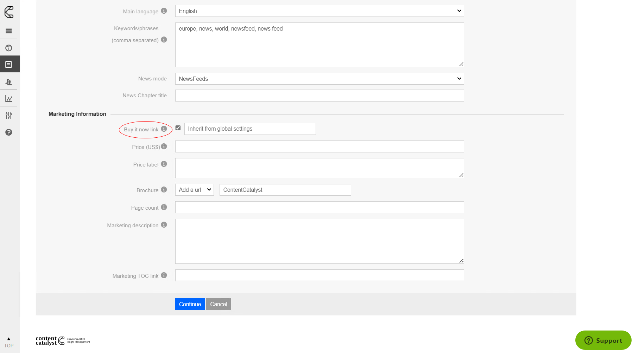Click info icon next to Buy it now link
639x353 pixels.
point(164,129)
